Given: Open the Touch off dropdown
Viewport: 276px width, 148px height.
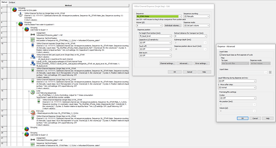Looking at the screenshot, I should 170,49.
